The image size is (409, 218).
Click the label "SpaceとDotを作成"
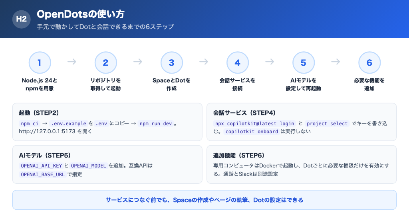click(172, 84)
